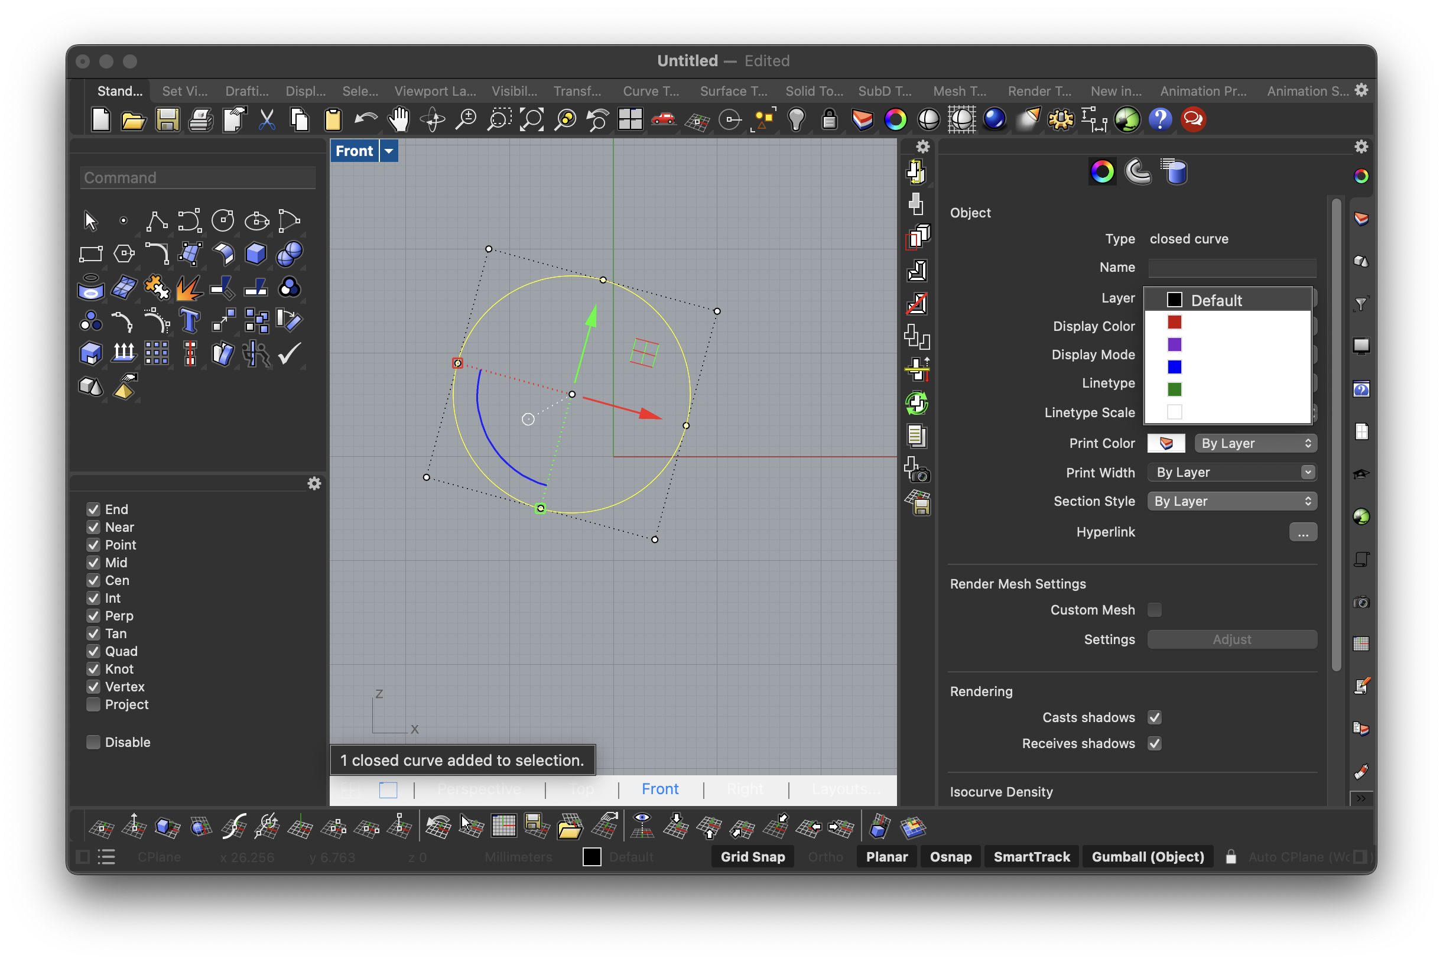Viewport: 1443px width, 962px height.
Task: Click the properties panel vertical scrollbar
Action: click(1336, 434)
